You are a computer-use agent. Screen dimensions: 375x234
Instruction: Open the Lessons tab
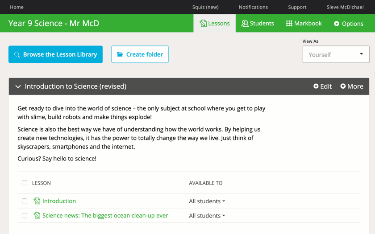coord(215,23)
